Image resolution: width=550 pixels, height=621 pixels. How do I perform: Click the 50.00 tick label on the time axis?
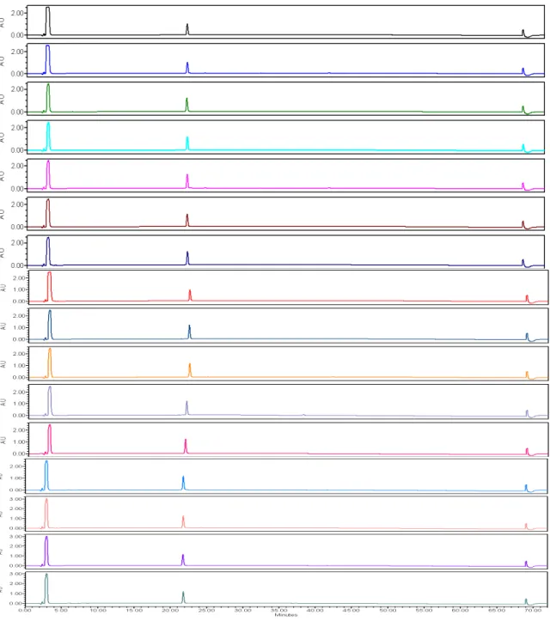coord(388,611)
